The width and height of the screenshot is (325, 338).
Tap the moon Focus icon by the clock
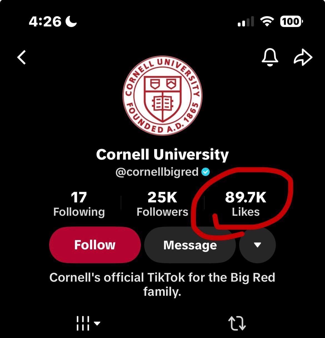(x=71, y=21)
